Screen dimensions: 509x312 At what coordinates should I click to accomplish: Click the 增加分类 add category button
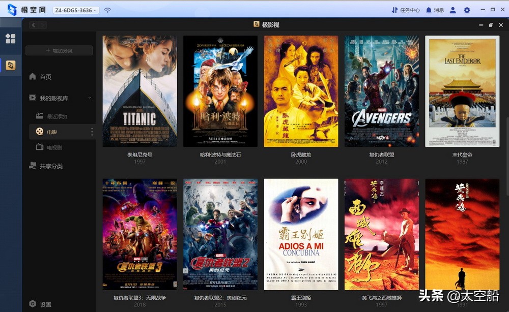click(x=59, y=50)
